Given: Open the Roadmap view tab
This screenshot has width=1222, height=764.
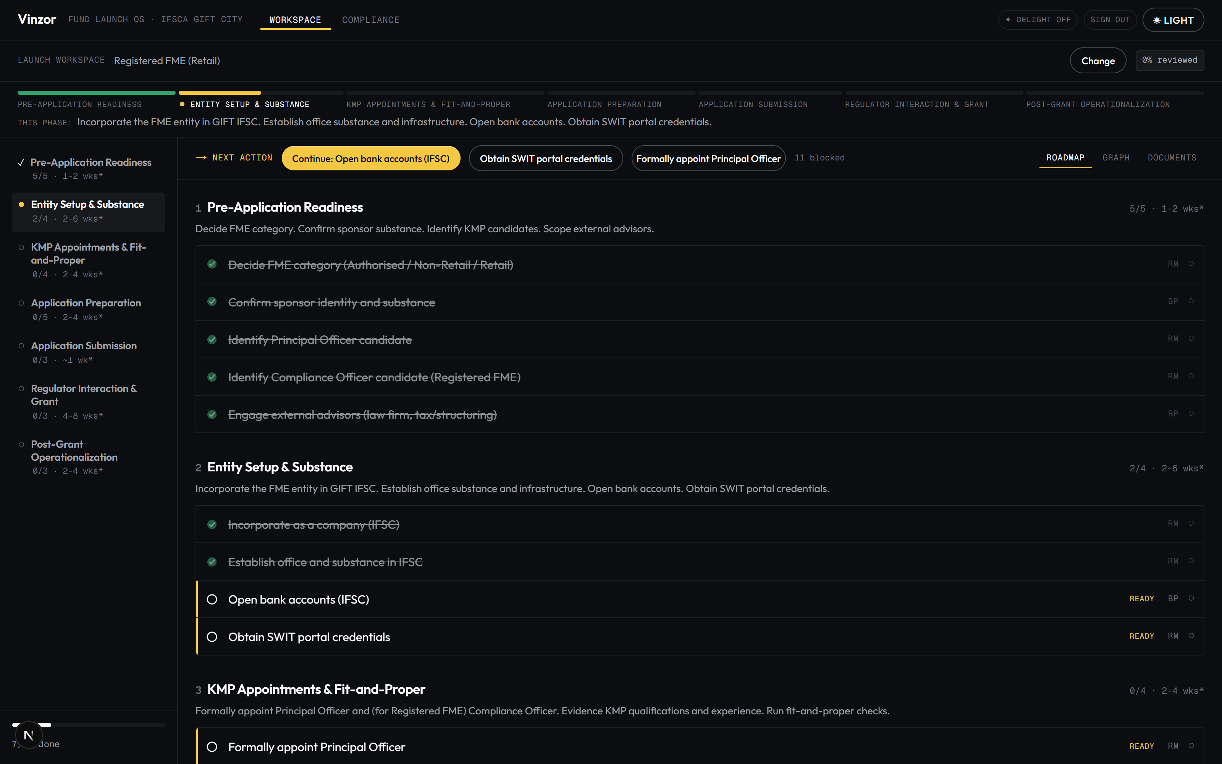Looking at the screenshot, I should tap(1065, 158).
